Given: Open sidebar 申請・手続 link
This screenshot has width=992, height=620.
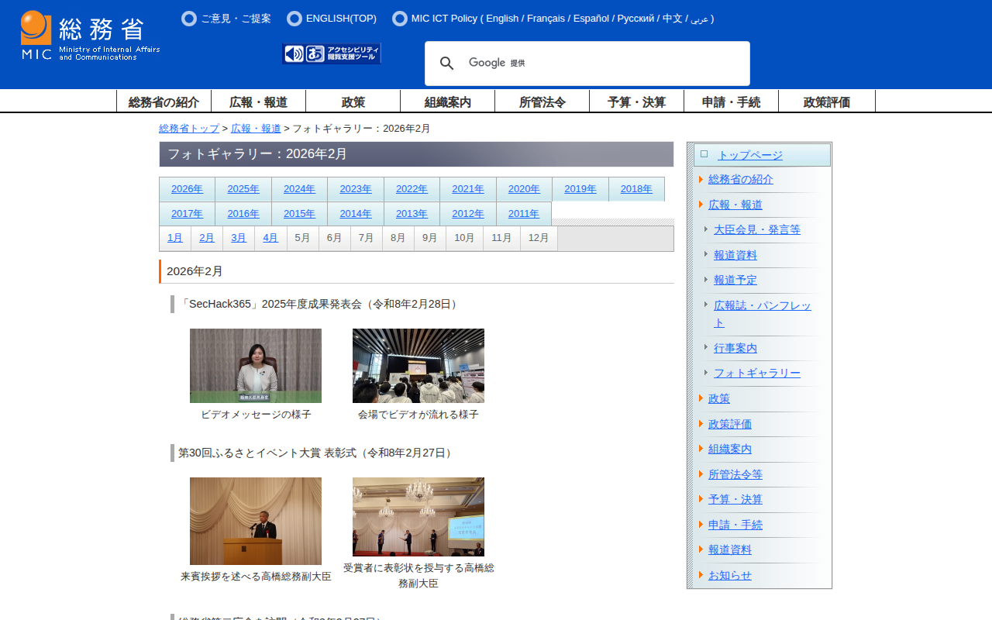Looking at the screenshot, I should tap(735, 525).
